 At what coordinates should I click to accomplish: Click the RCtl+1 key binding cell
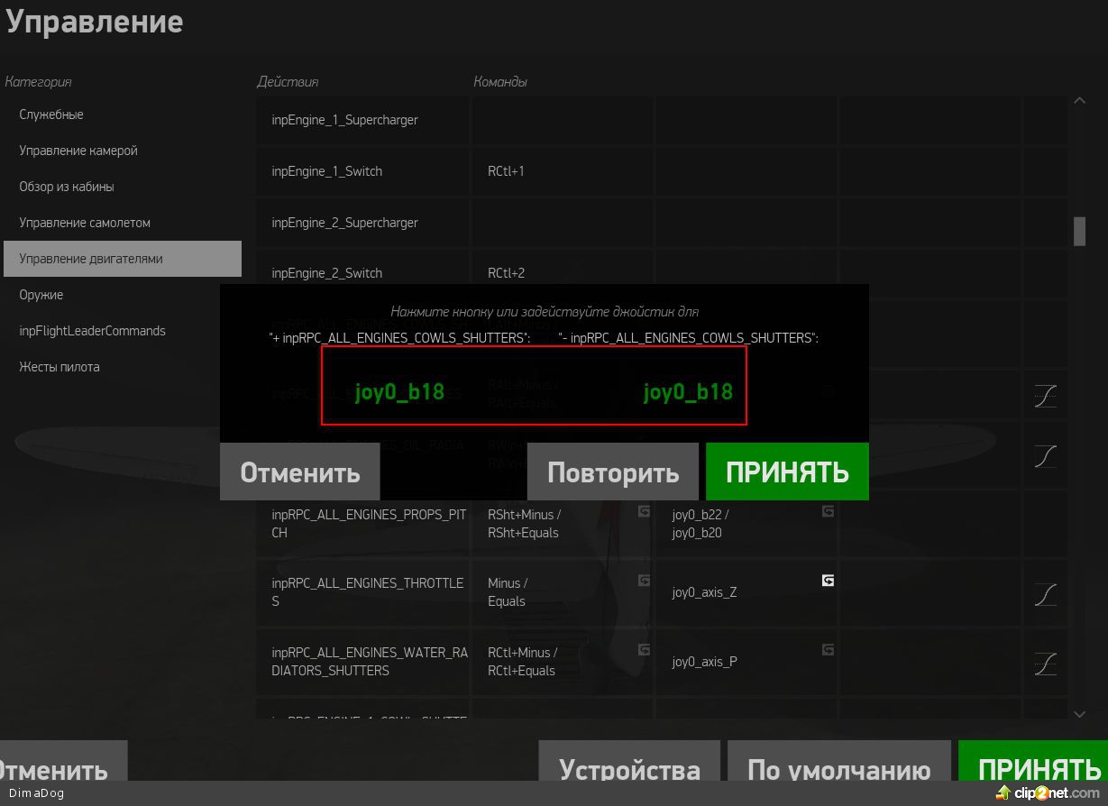pos(561,171)
